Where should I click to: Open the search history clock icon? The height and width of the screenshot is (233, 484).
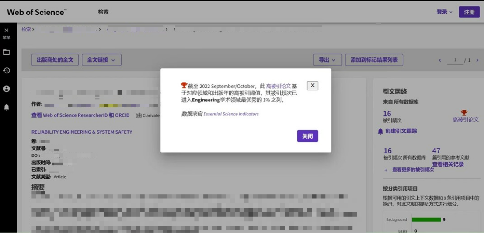pos(7,70)
